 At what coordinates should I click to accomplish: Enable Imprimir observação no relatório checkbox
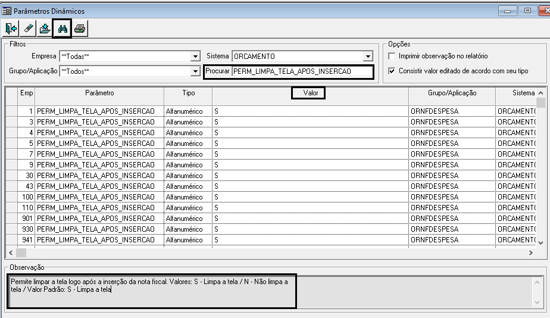[392, 56]
